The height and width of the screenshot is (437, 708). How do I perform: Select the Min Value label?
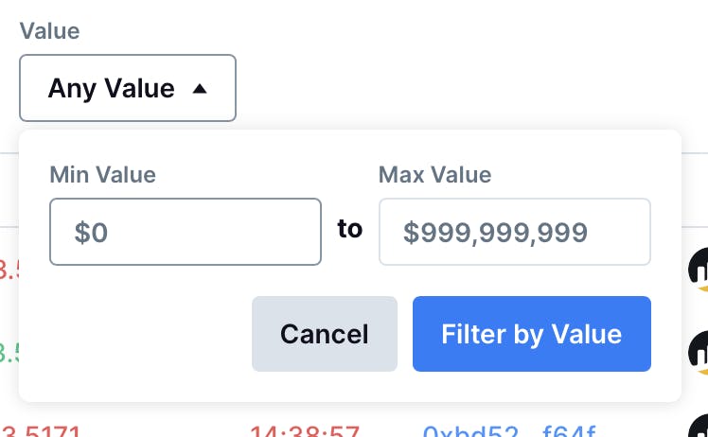point(102,175)
